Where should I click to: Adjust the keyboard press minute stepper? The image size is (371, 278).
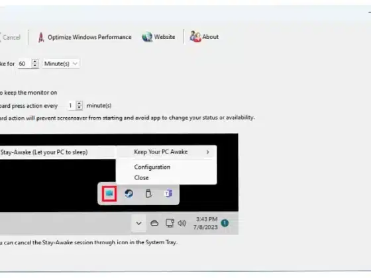coord(79,105)
